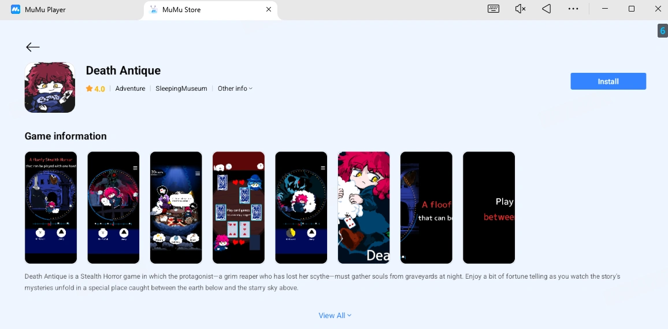Click the Death Antique title text

tap(123, 71)
